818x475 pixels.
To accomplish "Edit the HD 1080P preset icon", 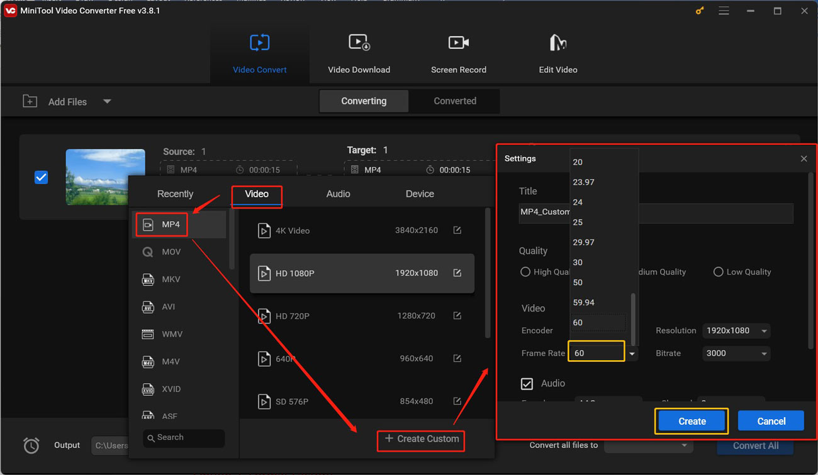I will (457, 273).
